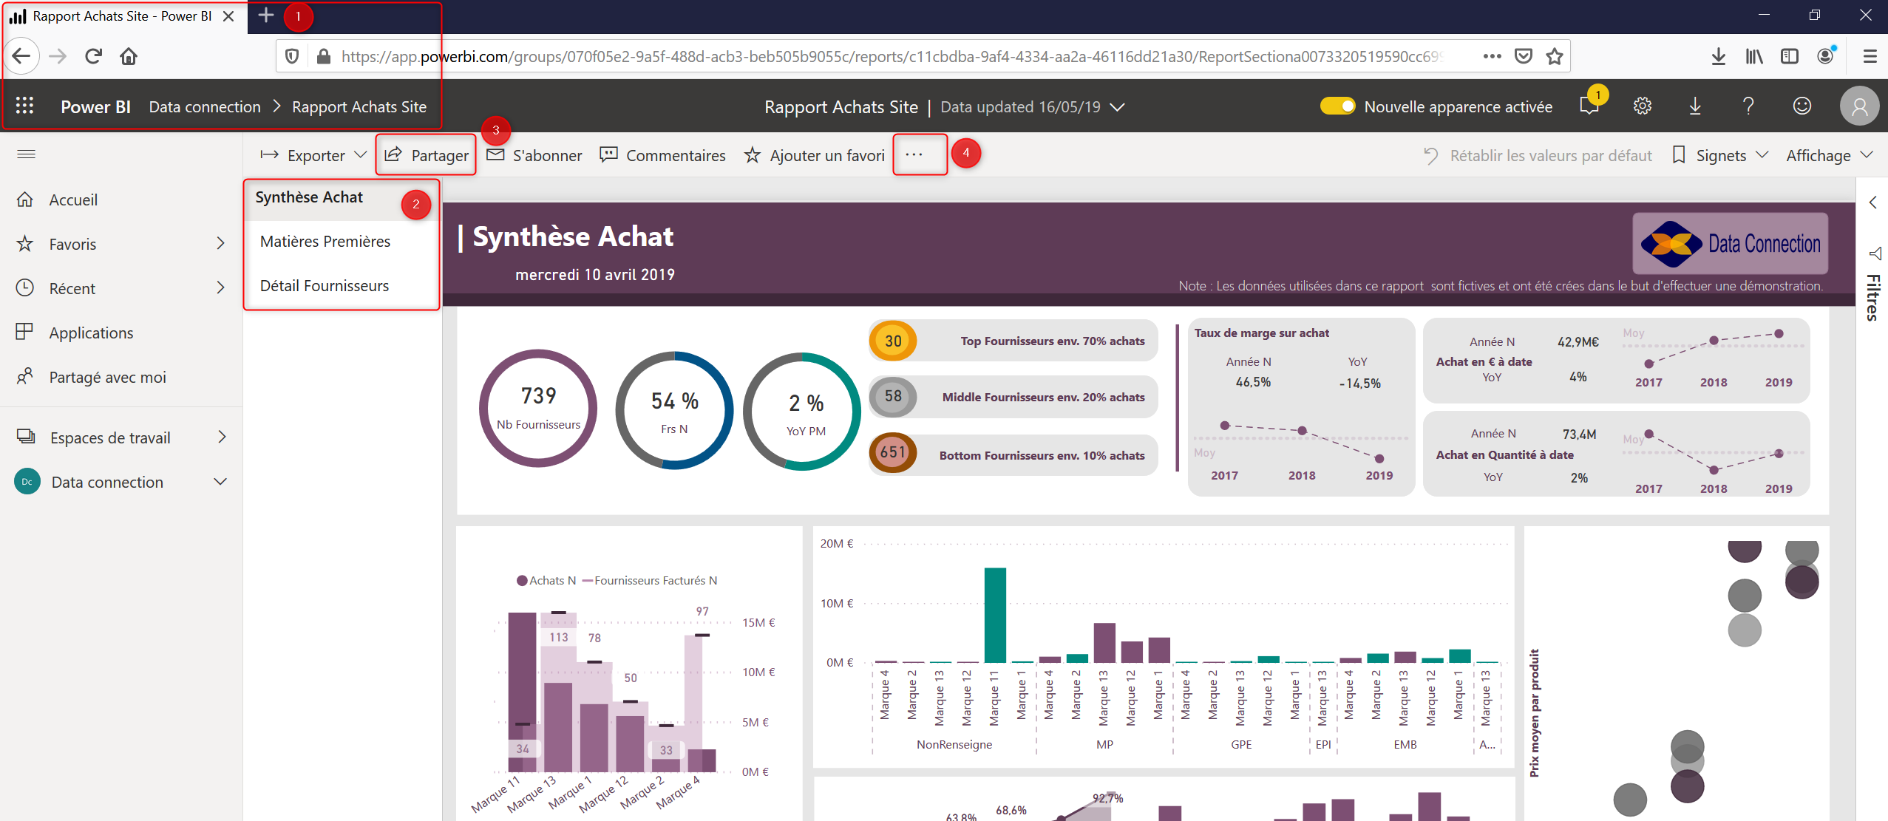Image resolution: width=1888 pixels, height=821 pixels.
Task: Open Commentaires panel
Action: [x=663, y=155]
